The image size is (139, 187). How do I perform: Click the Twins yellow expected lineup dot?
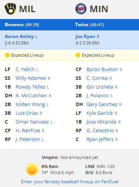pos(78,55)
